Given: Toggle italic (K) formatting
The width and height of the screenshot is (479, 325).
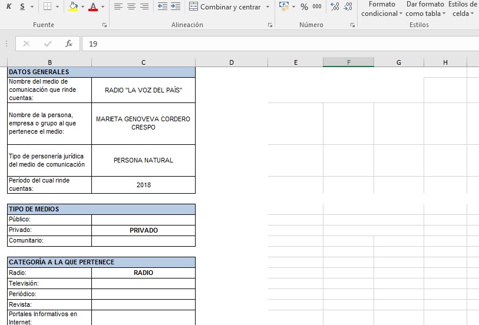Looking at the screenshot, I should click(9, 6).
